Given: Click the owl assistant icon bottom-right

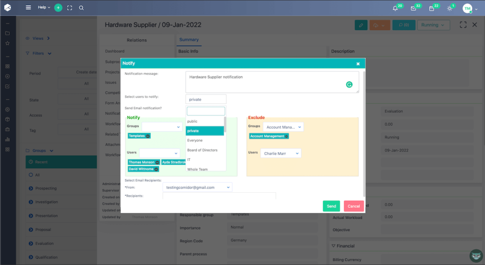Looking at the screenshot, I should 476,256.
